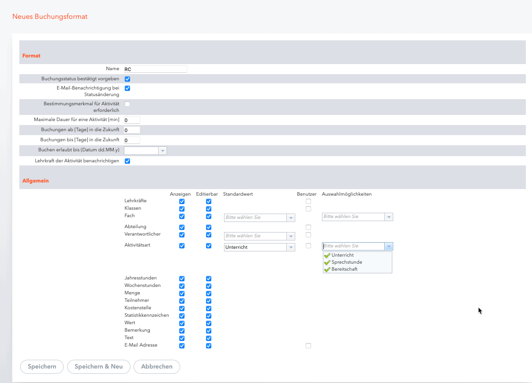
Task: Click Buchungen ab Tage in die Zukunft field
Action: (x=132, y=130)
